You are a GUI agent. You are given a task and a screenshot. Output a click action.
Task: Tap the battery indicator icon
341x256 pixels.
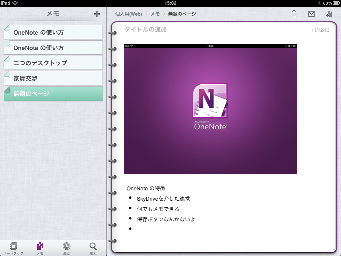(x=336, y=3)
